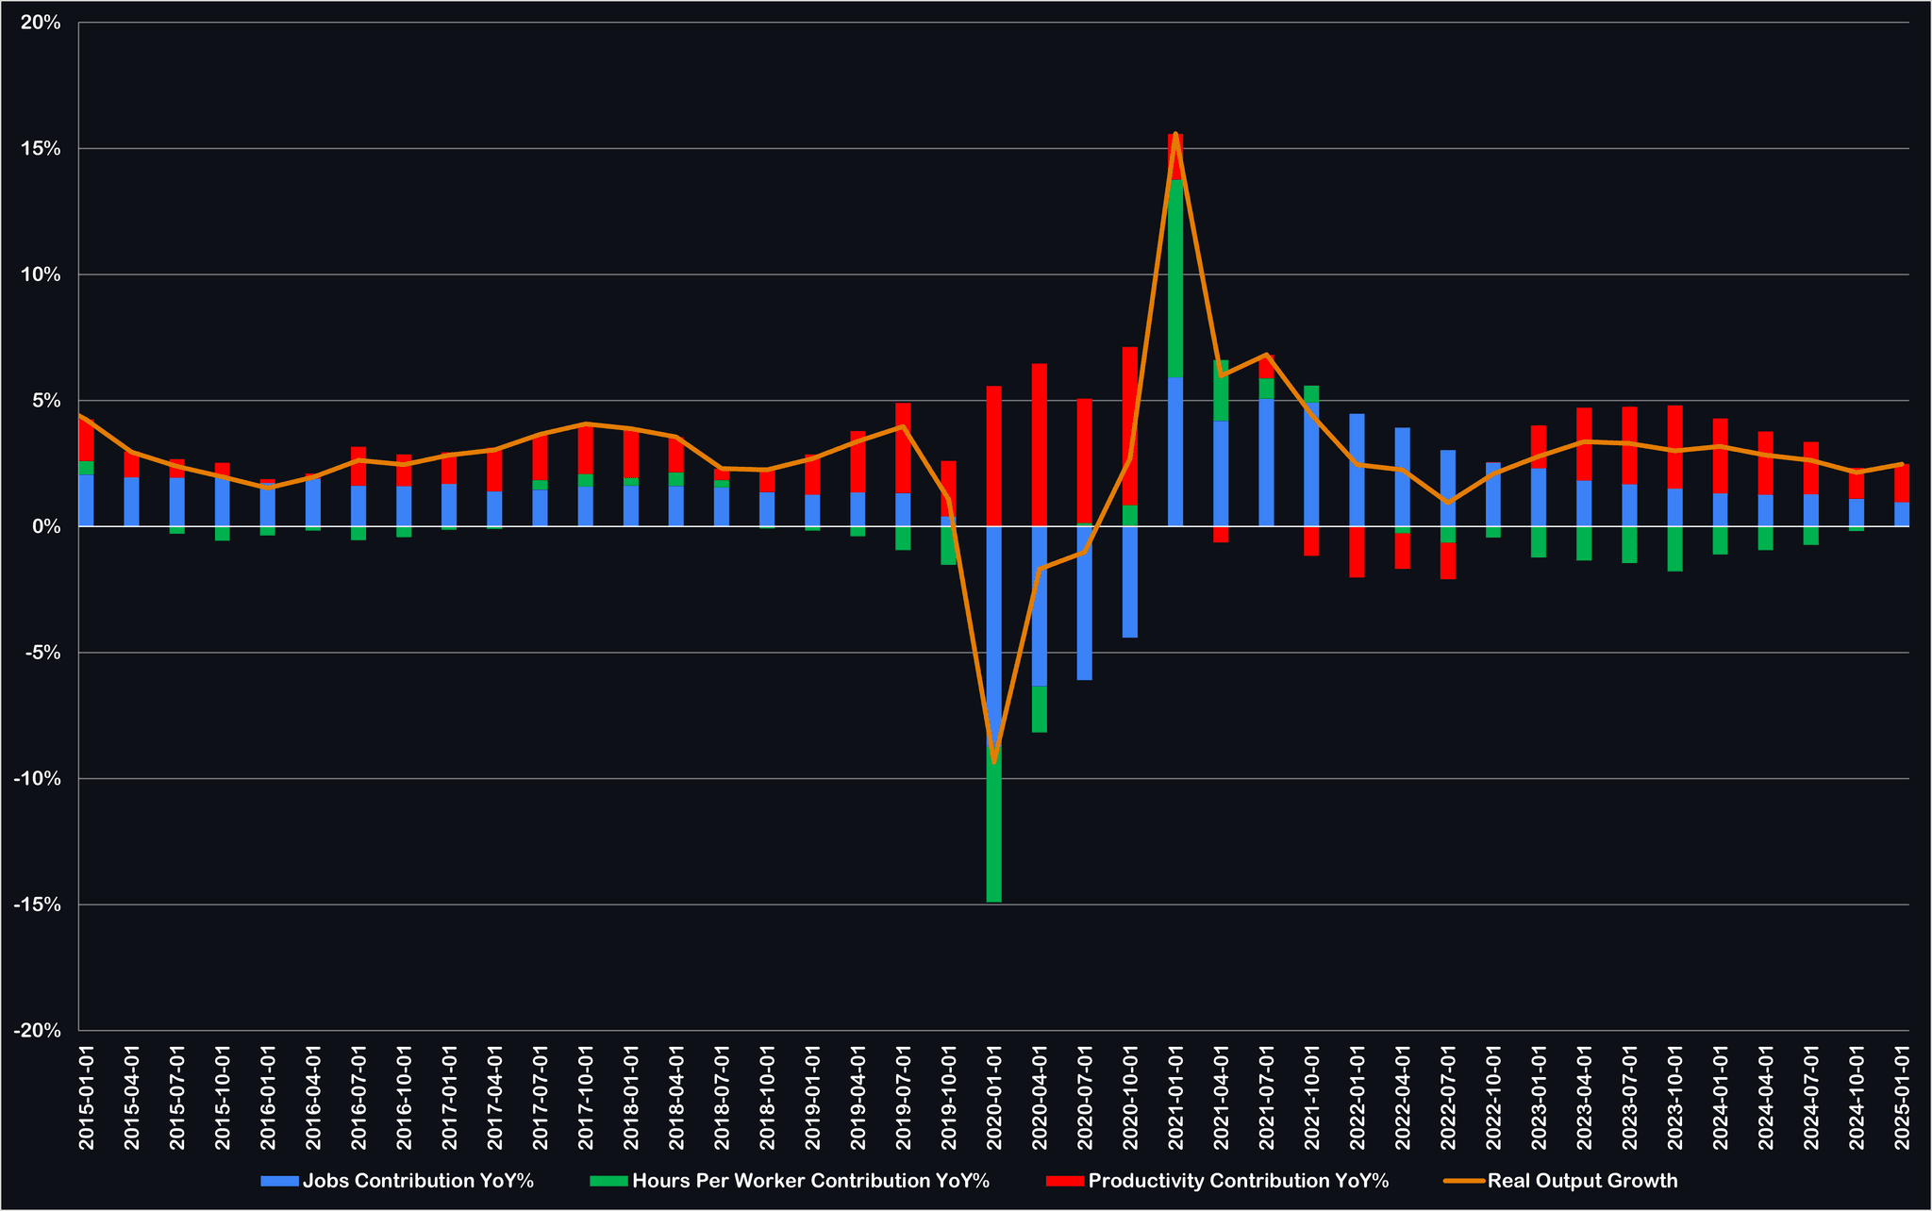Click the 20% y-axis label
The image size is (1932, 1211).
(x=42, y=23)
